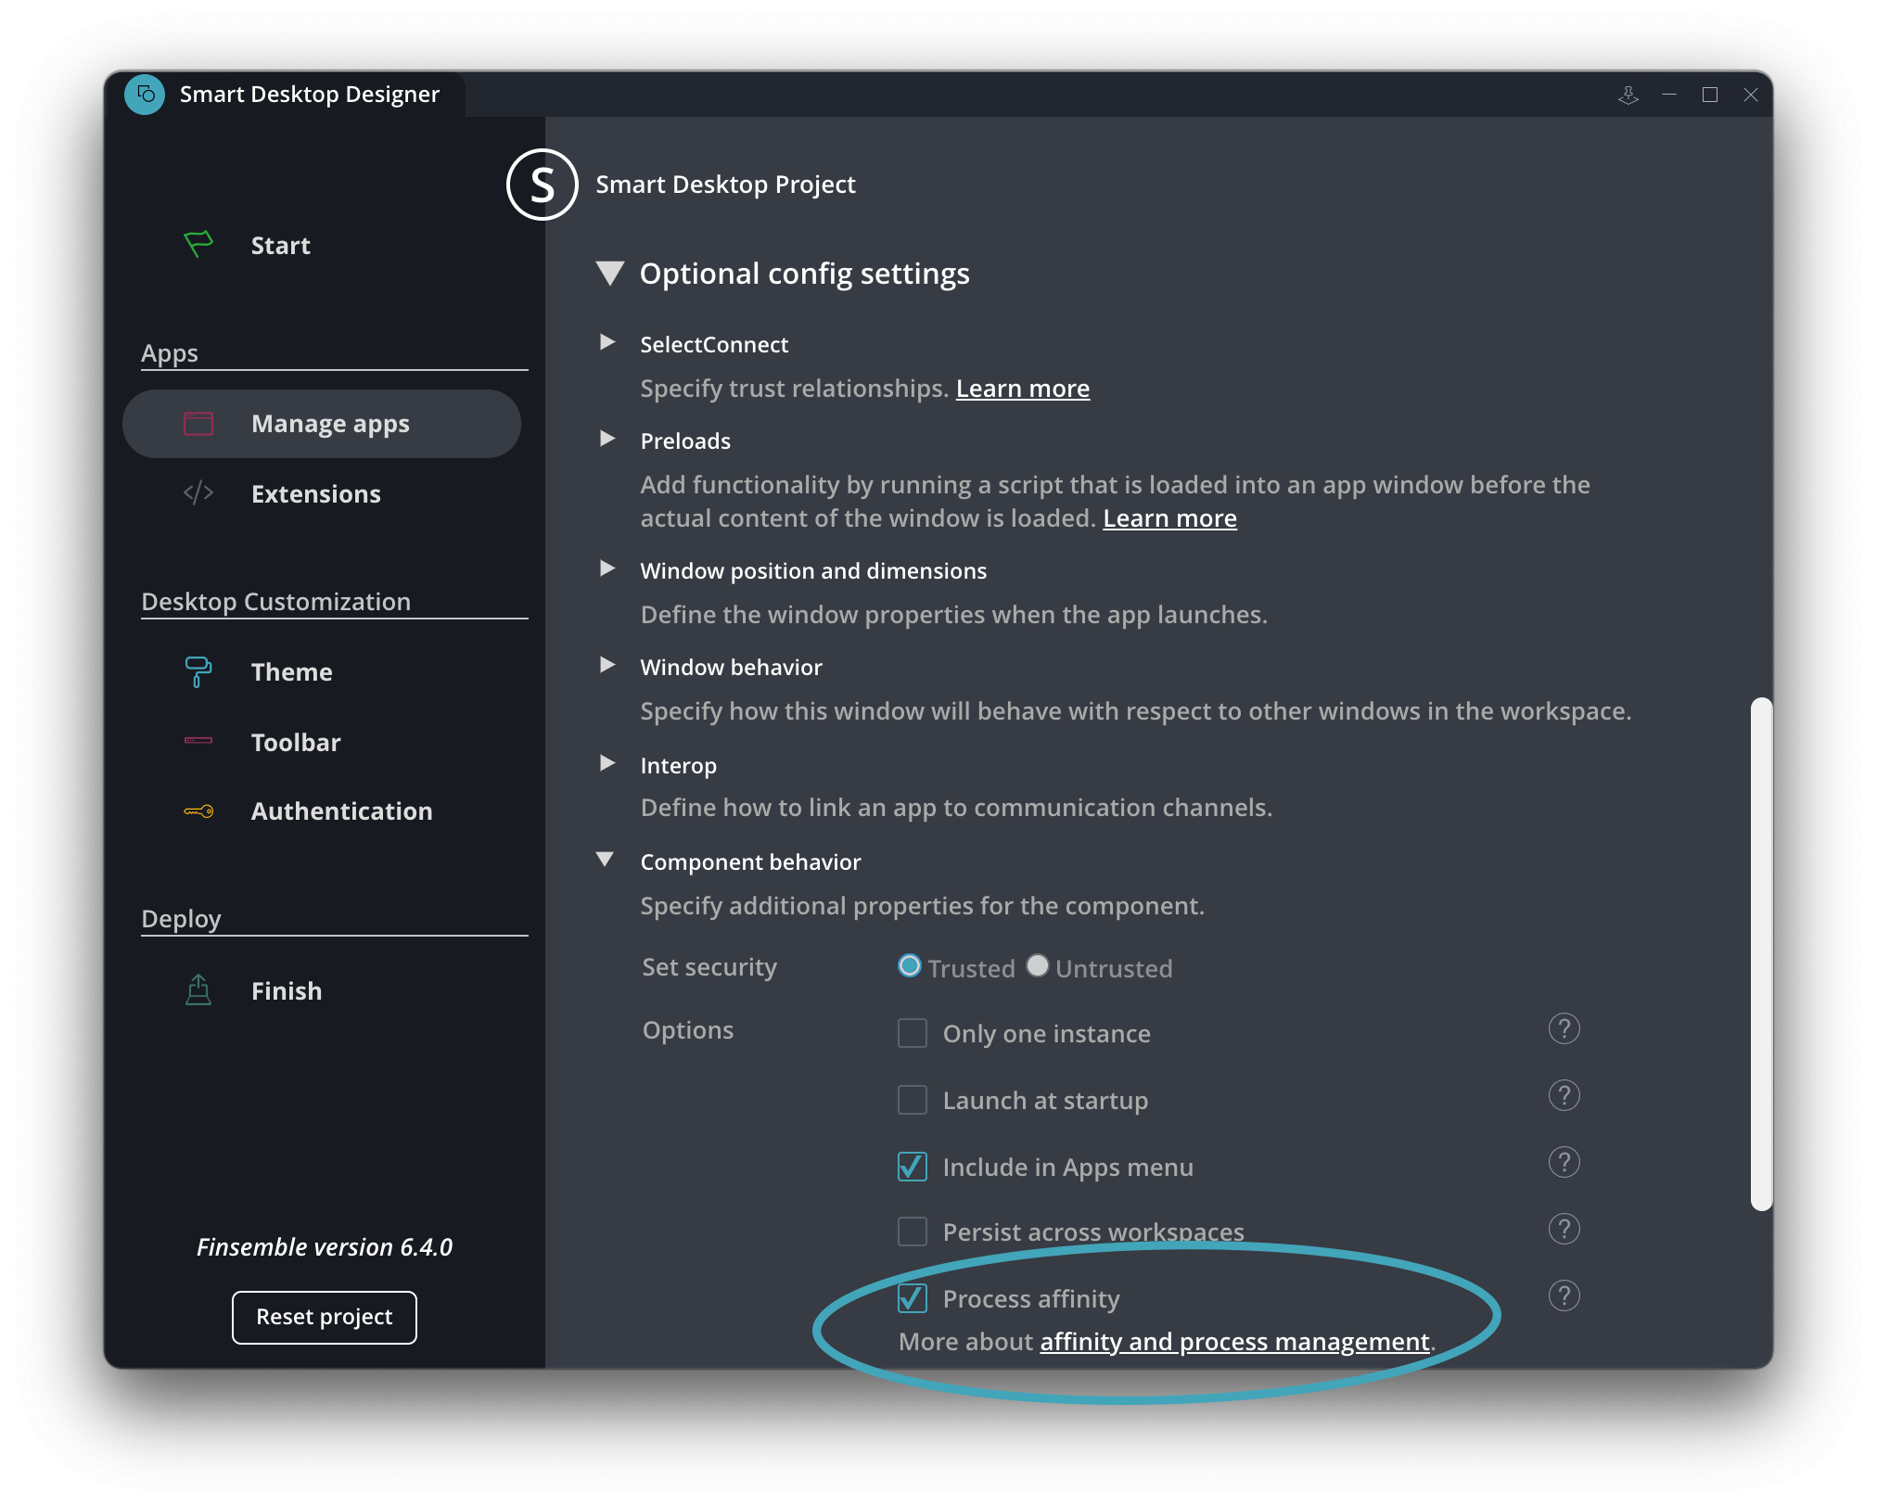
Task: Open help for Include in Apps menu
Action: (x=1564, y=1163)
